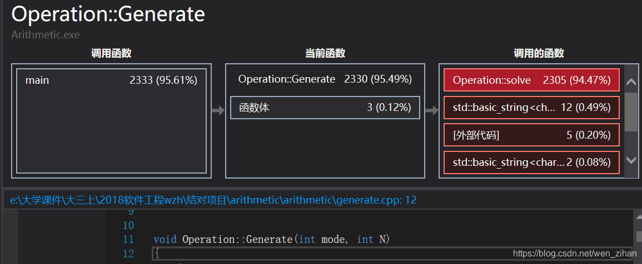The image size is (642, 264).
Task: Select std::basic_string<char... entry with 2 samples
Action: [x=531, y=163]
